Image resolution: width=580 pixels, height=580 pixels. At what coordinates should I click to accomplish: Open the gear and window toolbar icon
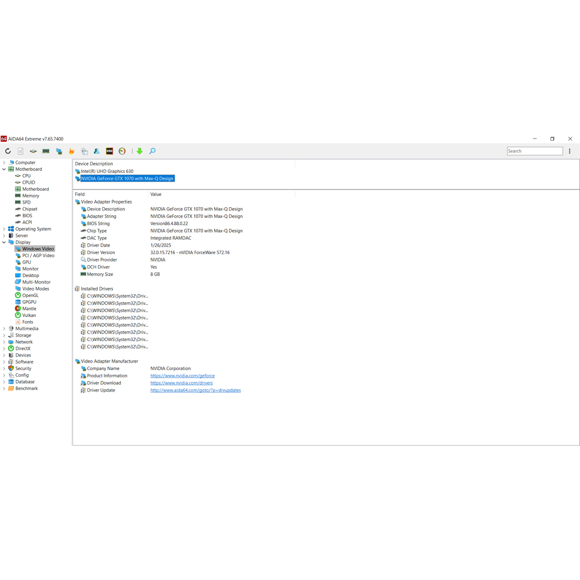point(84,151)
